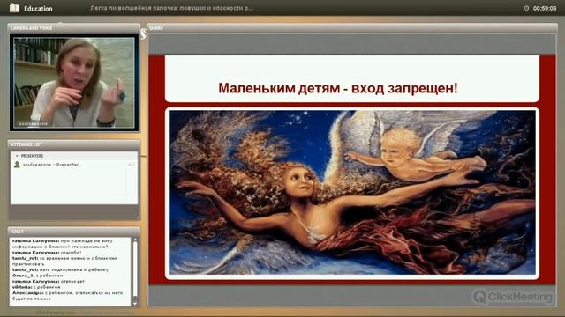Image resolution: width=565 pixels, height=317 pixels.
Task: Click the clock icon beside the timer
Action: [x=526, y=8]
